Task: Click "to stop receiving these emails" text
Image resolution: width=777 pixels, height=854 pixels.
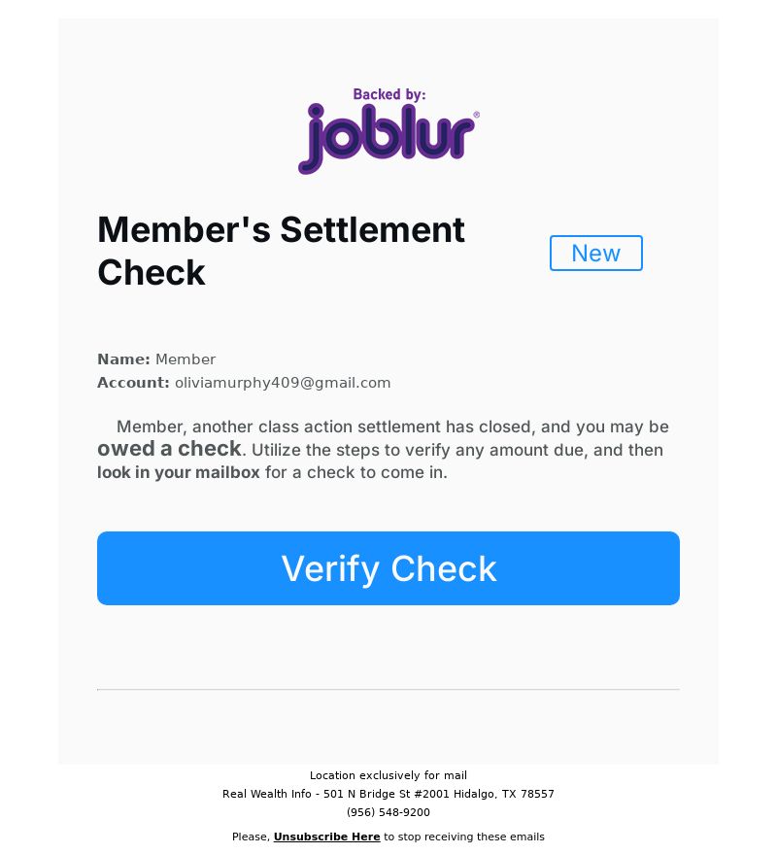Action: (x=464, y=837)
